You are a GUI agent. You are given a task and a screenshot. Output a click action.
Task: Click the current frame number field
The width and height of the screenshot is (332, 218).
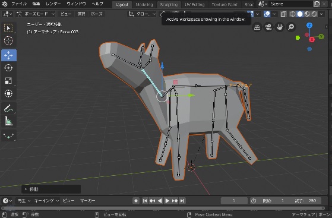tap(234, 201)
